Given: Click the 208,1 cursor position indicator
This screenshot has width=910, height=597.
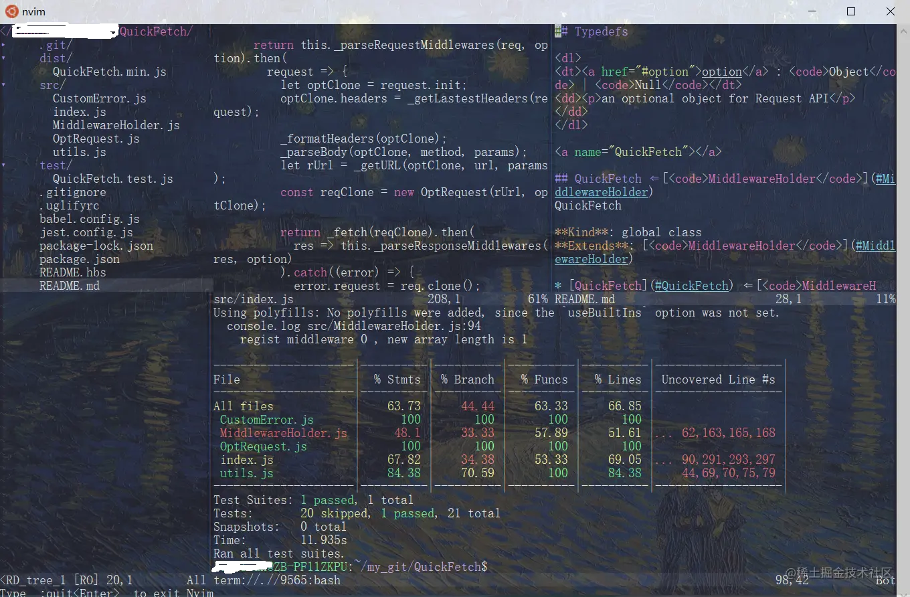Looking at the screenshot, I should click(444, 299).
